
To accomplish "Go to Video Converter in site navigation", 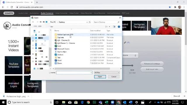I will 61,13.
